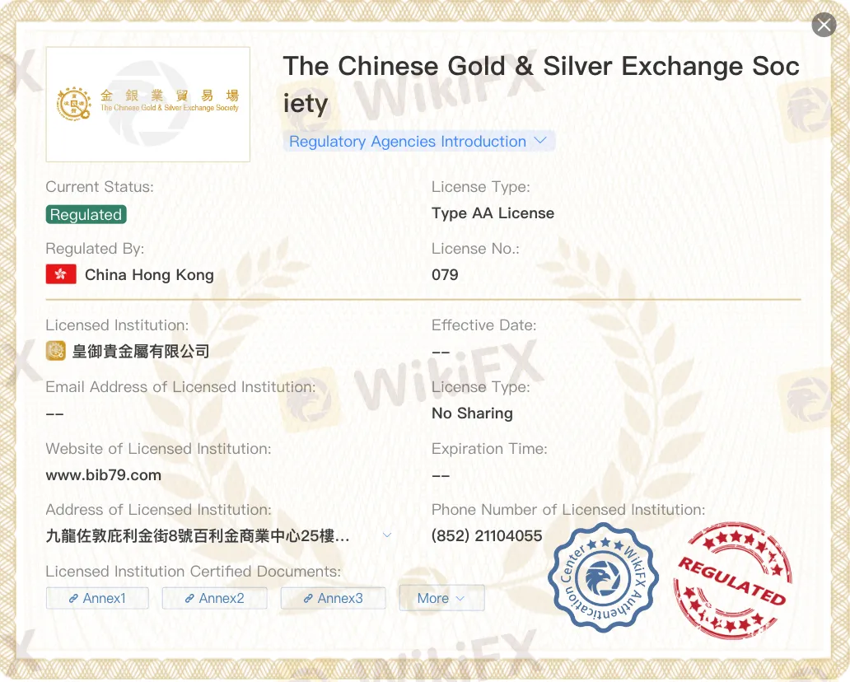
Task: Select the Annex3 certified document tab
Action: tap(333, 598)
